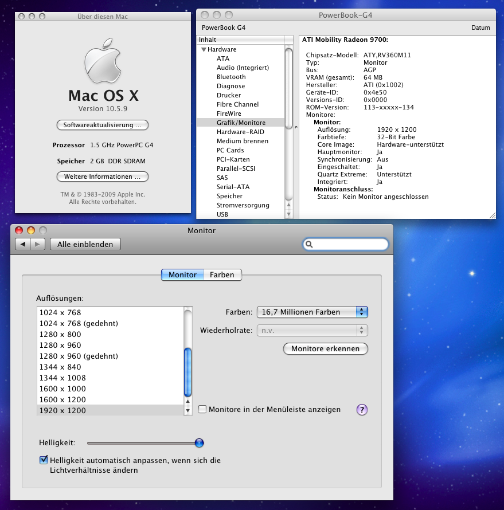504x510 pixels.
Task: Click scroll-up arrow in Inhalt sidebar
Action: [x=288, y=205]
